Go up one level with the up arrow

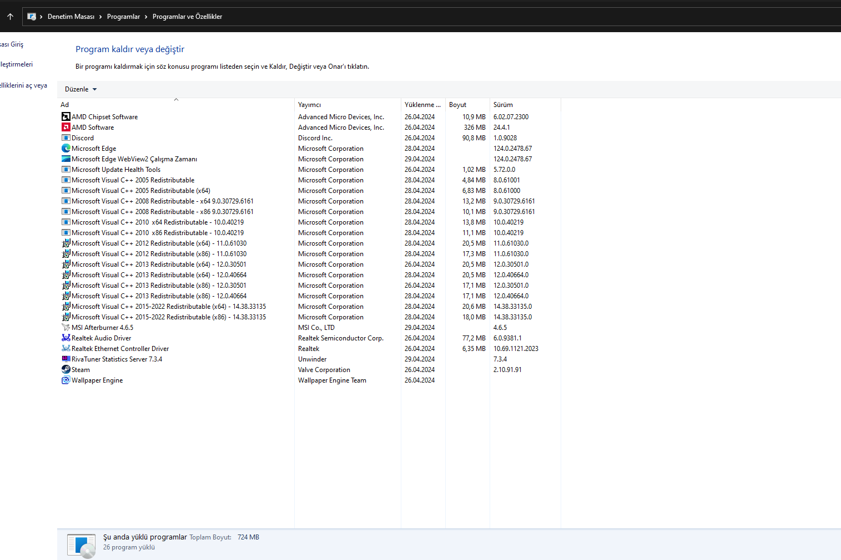click(x=10, y=17)
